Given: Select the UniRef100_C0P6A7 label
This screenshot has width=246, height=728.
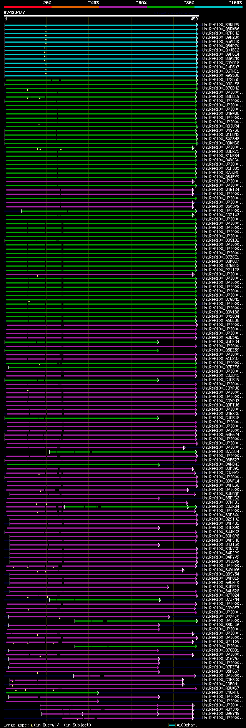Looking at the screenshot, I should 221,67.
